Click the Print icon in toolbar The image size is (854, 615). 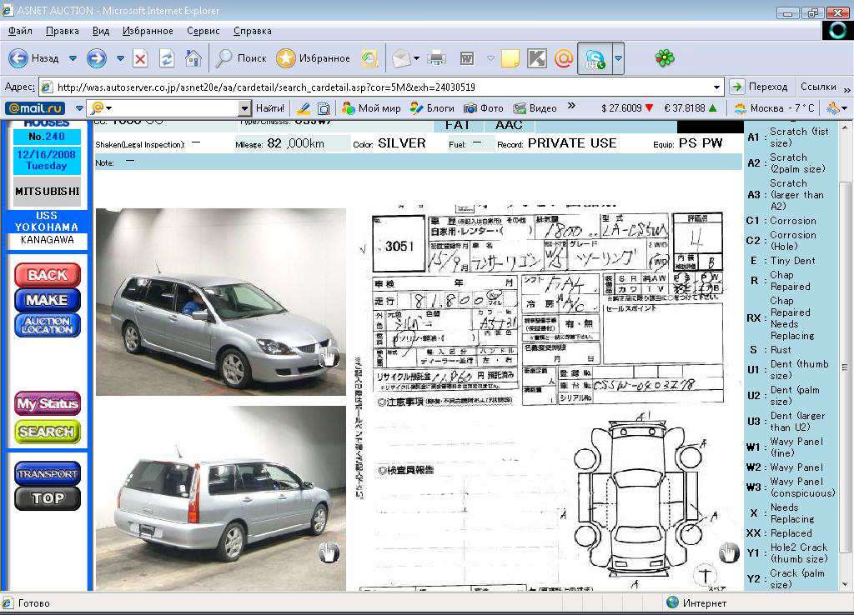[436, 58]
